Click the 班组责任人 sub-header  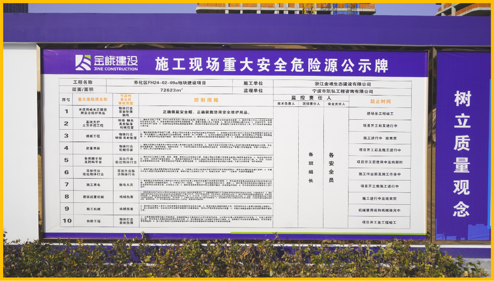(311, 104)
